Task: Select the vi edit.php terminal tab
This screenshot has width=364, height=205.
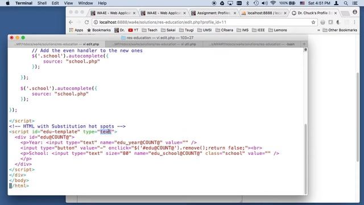Action: [57, 44]
